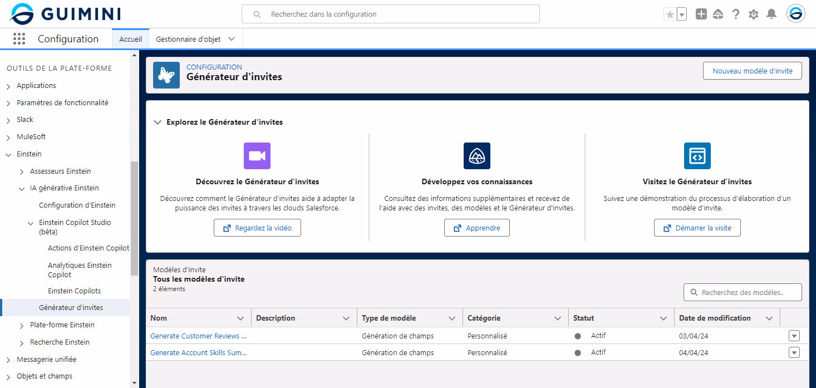Screen dimensions: 816x388
Task: Click the Générateur d'invites butterfly icon
Action: coord(166,75)
